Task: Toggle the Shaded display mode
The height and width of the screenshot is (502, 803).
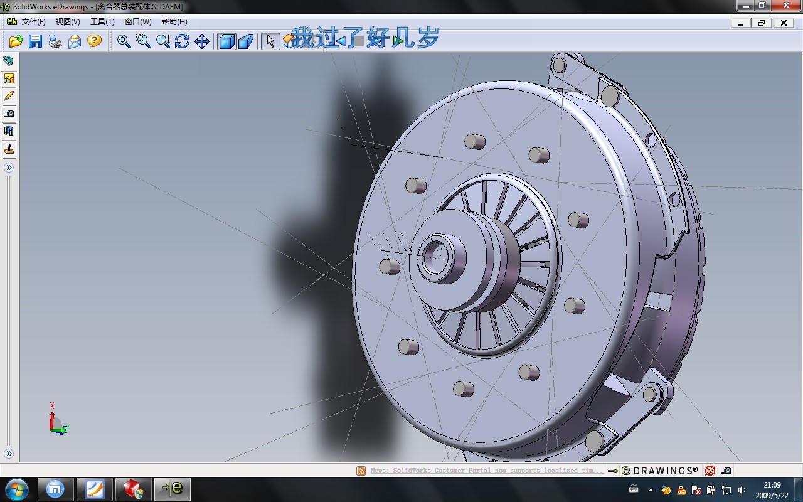Action: 226,41
